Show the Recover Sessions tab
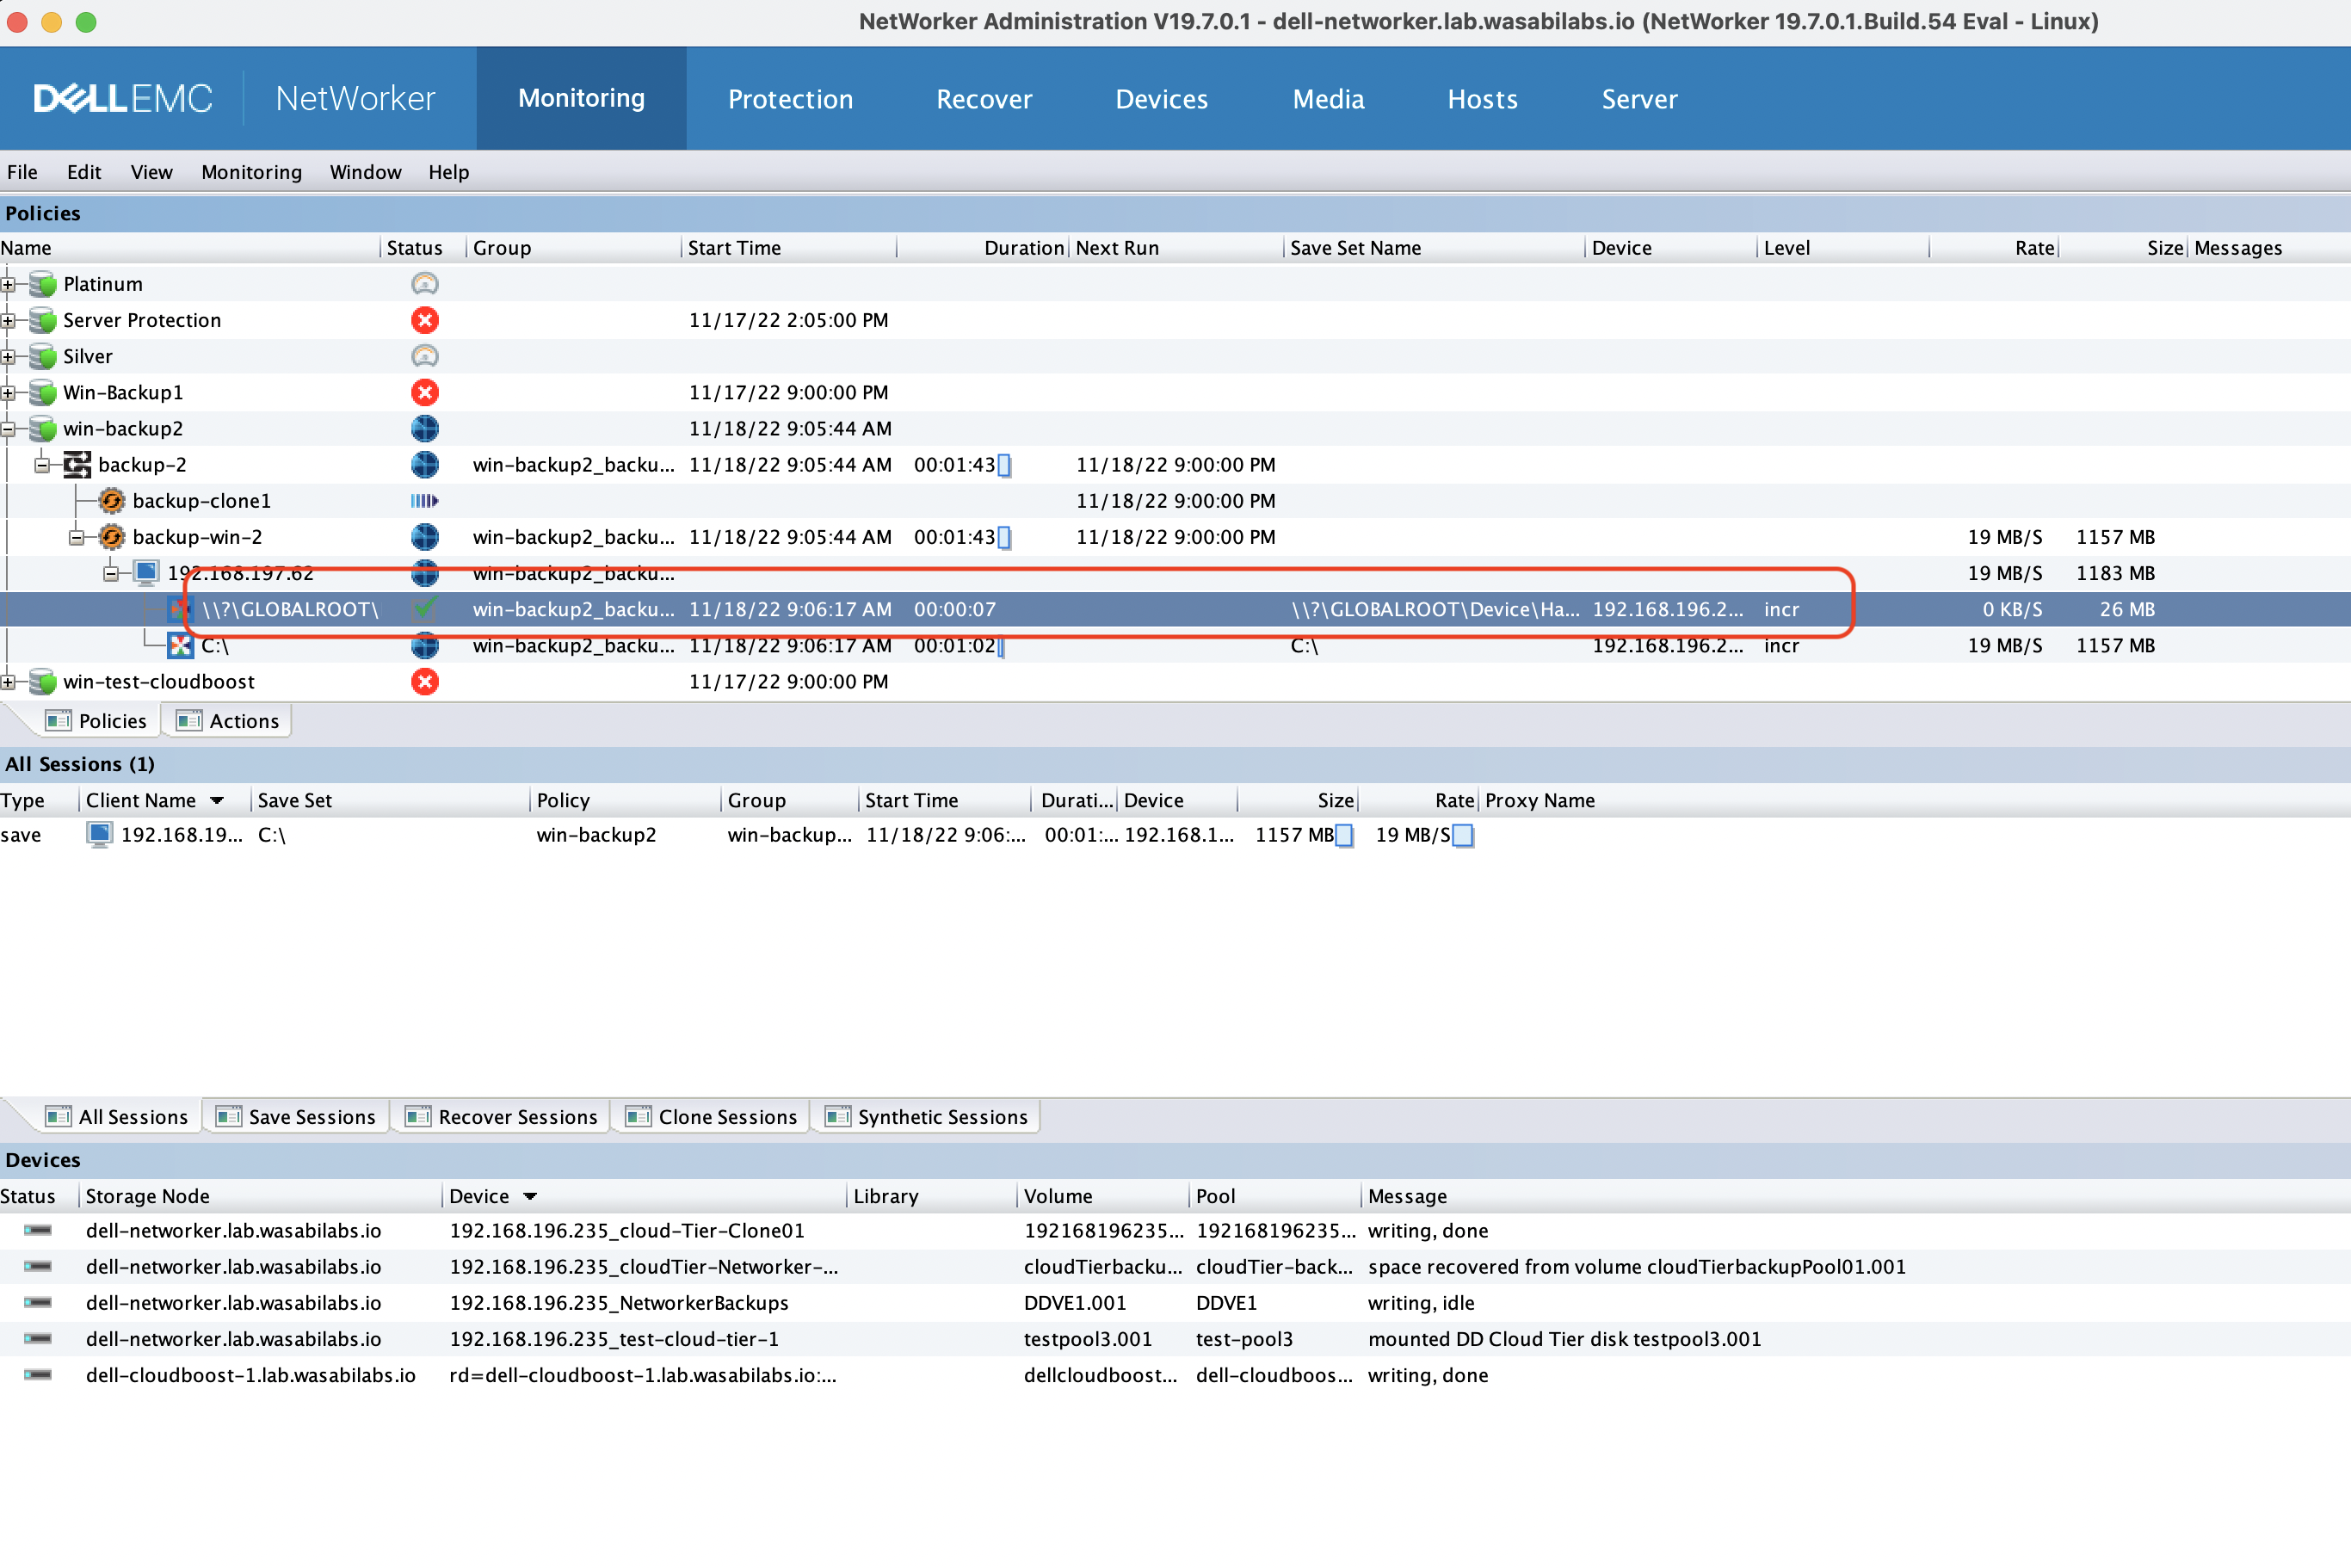 [503, 1117]
